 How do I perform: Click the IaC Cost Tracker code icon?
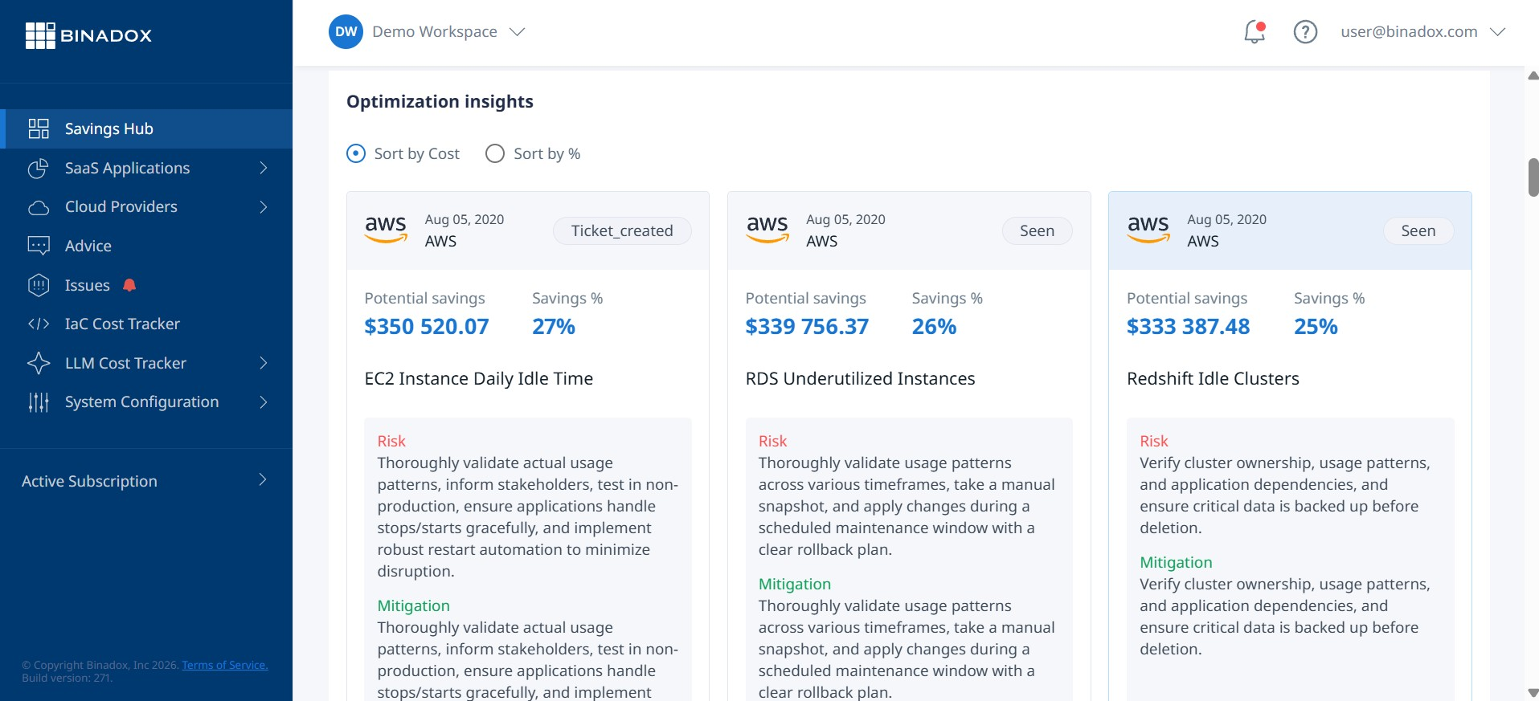[x=39, y=324]
